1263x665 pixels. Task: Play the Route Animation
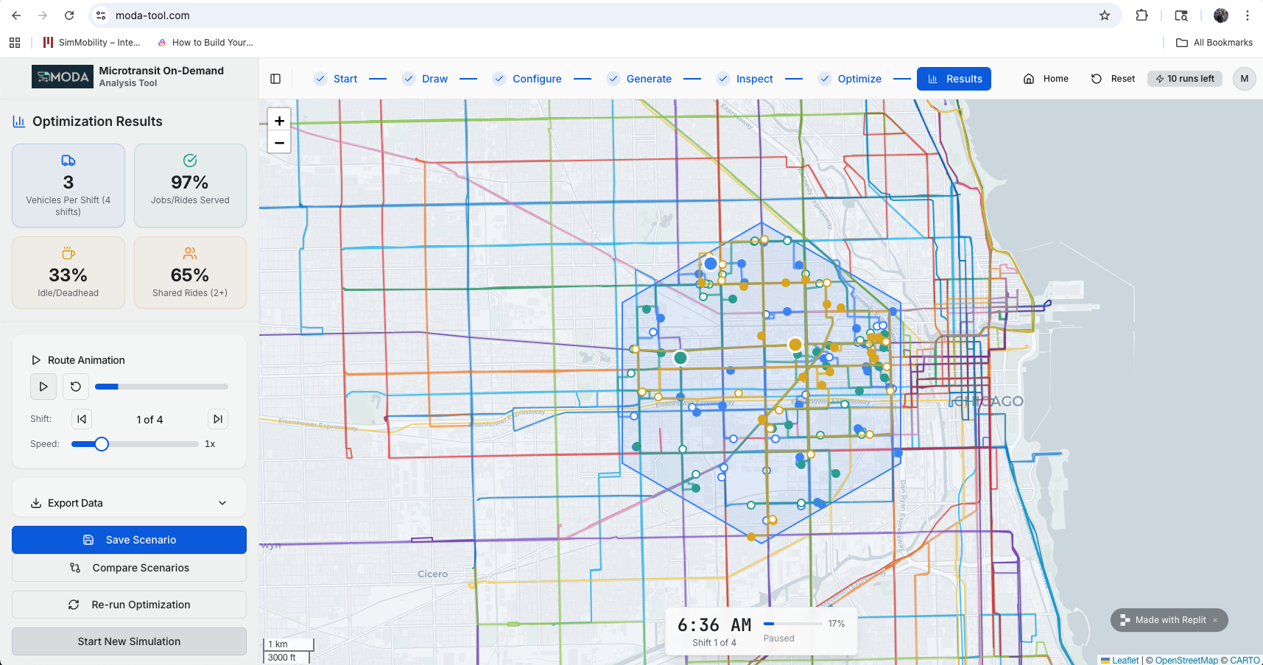coord(43,386)
